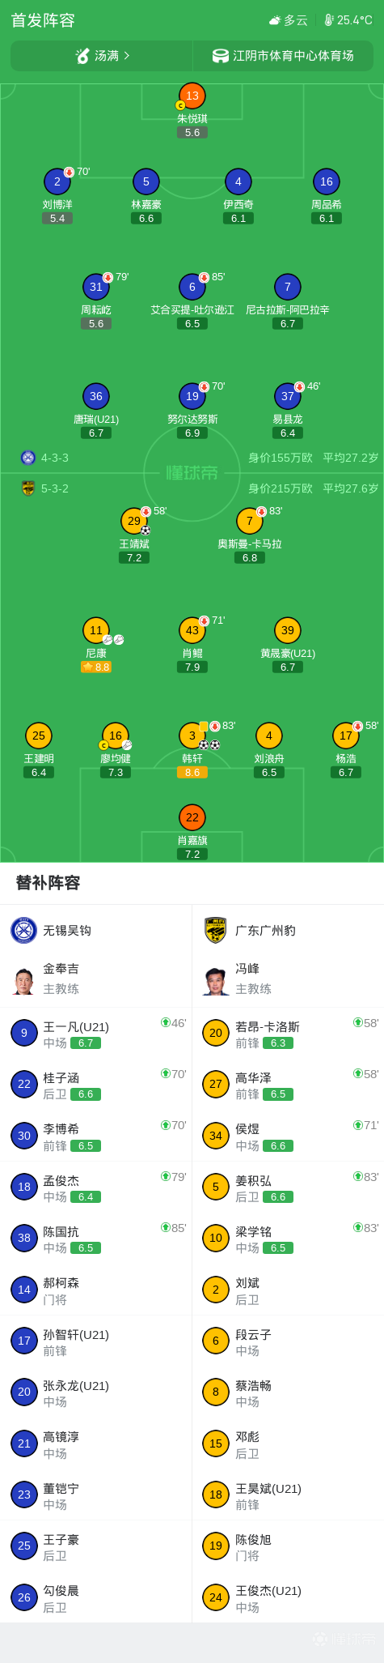Expand referee 汤满 details arrow

coord(127,56)
